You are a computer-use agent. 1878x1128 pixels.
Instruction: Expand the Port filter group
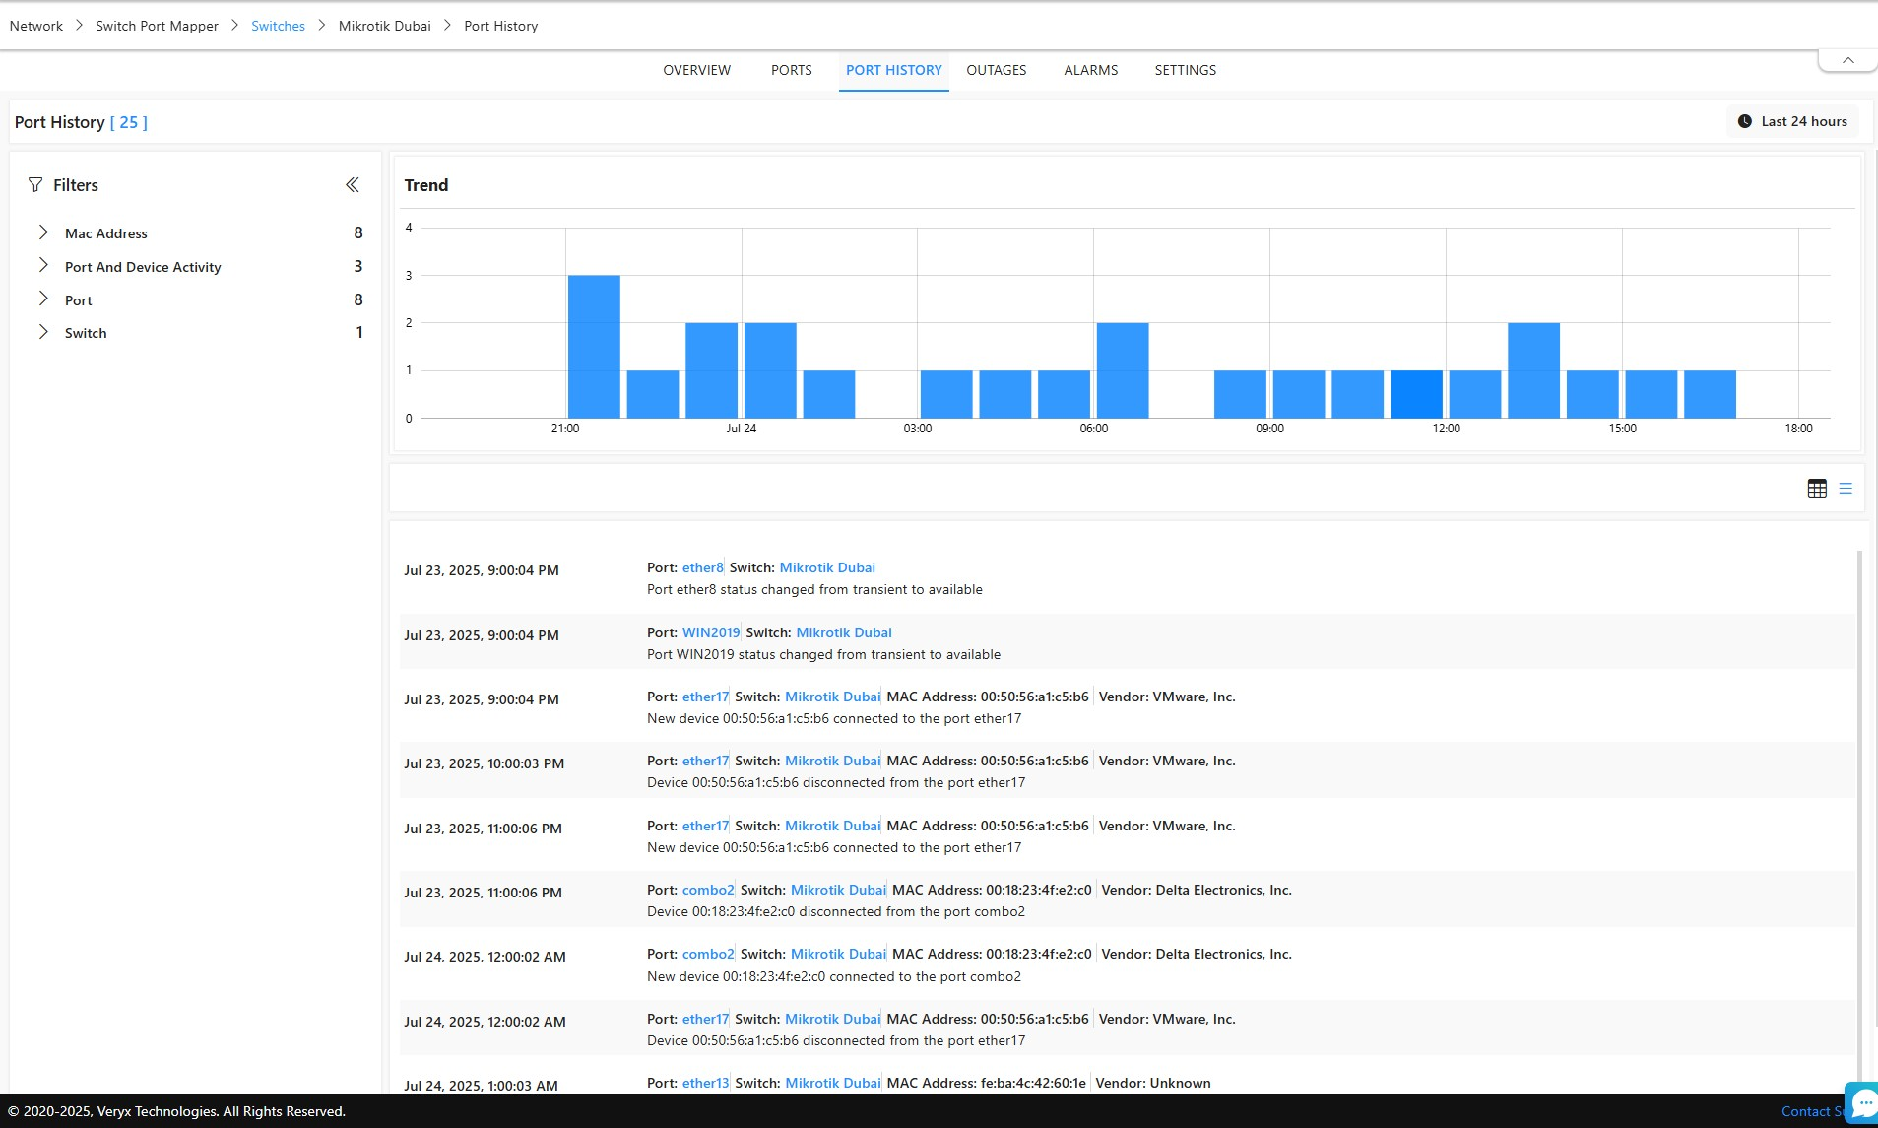click(x=43, y=299)
